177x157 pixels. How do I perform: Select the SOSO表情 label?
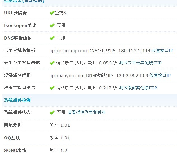pos(15,151)
